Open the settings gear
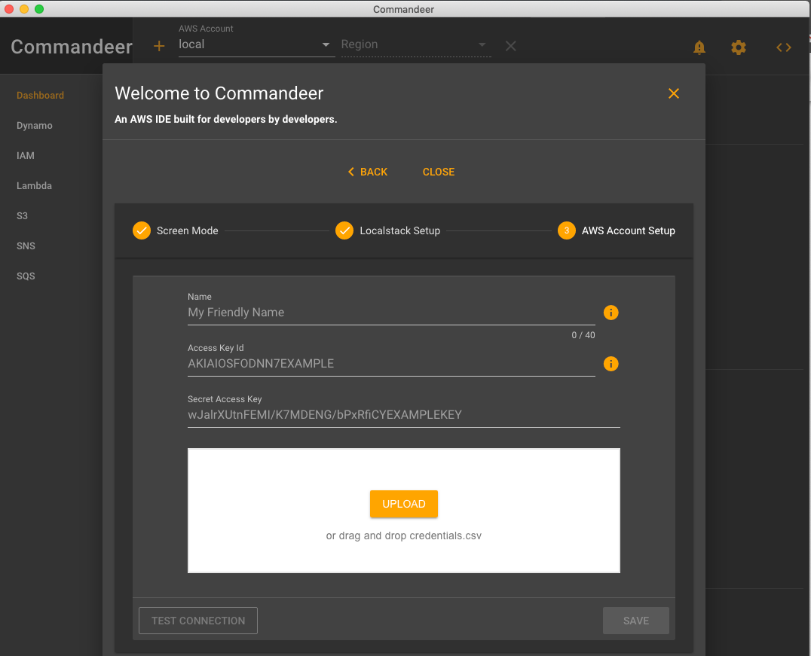The width and height of the screenshot is (811, 656). point(739,47)
